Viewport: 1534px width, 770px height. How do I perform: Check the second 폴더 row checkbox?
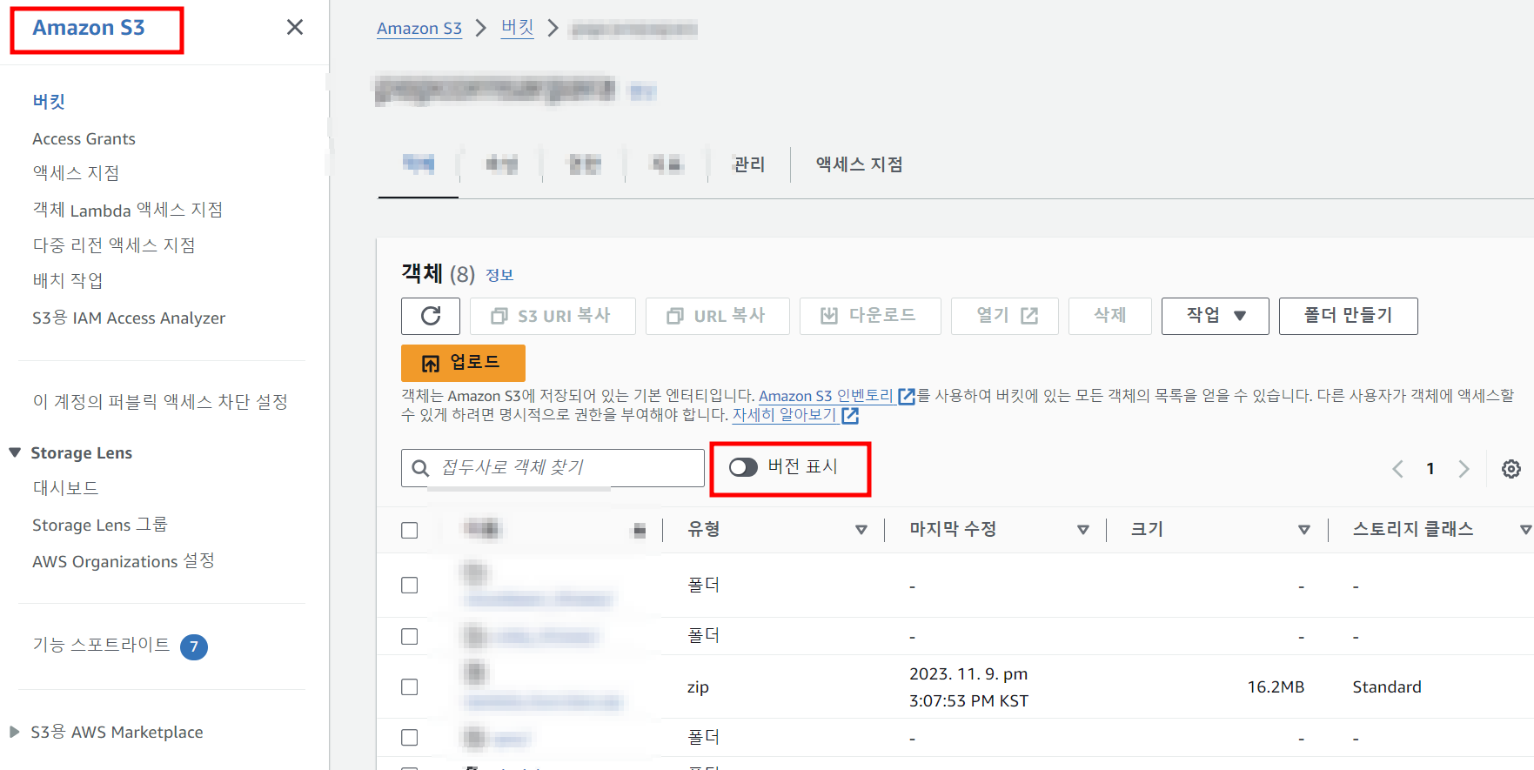coord(410,636)
